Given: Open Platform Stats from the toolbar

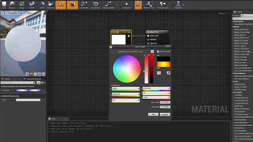Looking at the screenshot, I should tap(149, 5).
